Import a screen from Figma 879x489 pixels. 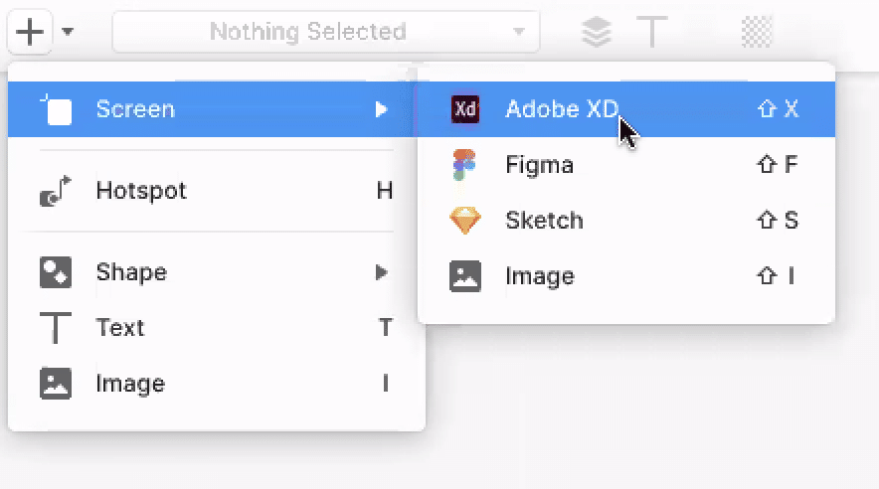point(539,165)
